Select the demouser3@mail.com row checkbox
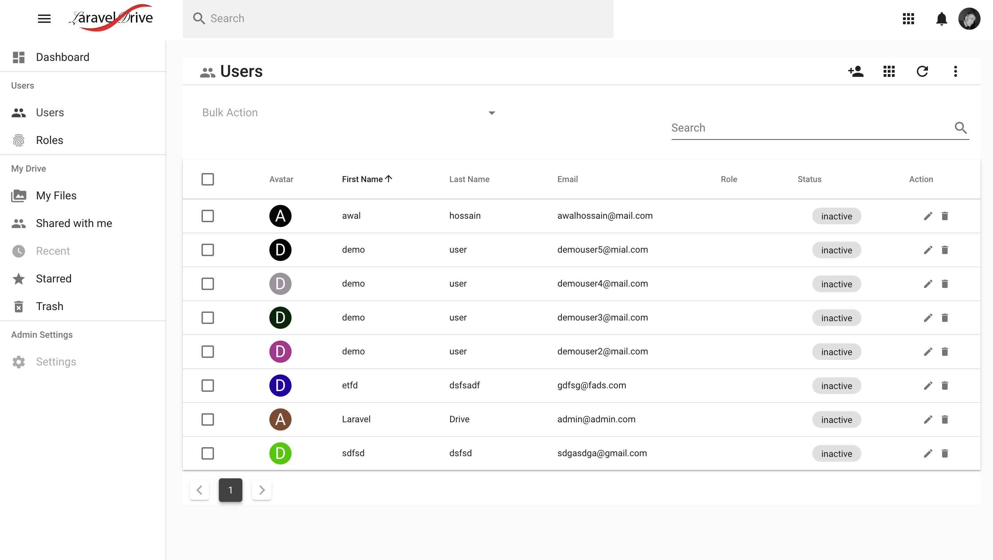This screenshot has height=560, width=993. [207, 318]
